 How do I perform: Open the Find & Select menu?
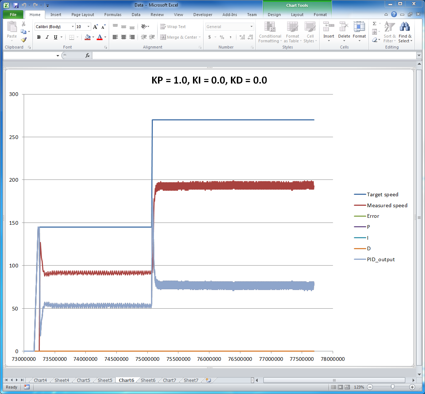405,32
